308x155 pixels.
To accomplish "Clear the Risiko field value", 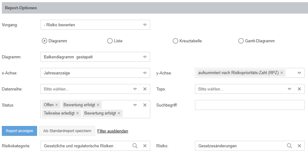I will 299,146.
